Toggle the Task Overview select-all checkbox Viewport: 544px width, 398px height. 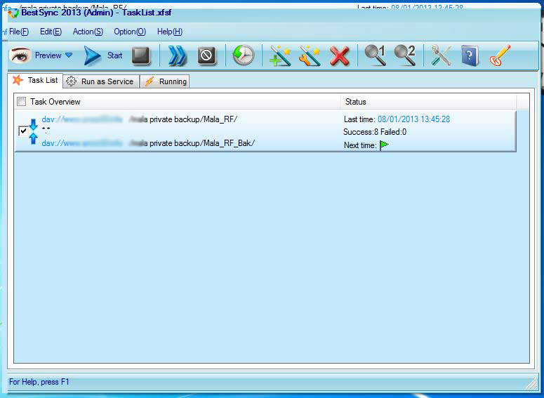22,101
